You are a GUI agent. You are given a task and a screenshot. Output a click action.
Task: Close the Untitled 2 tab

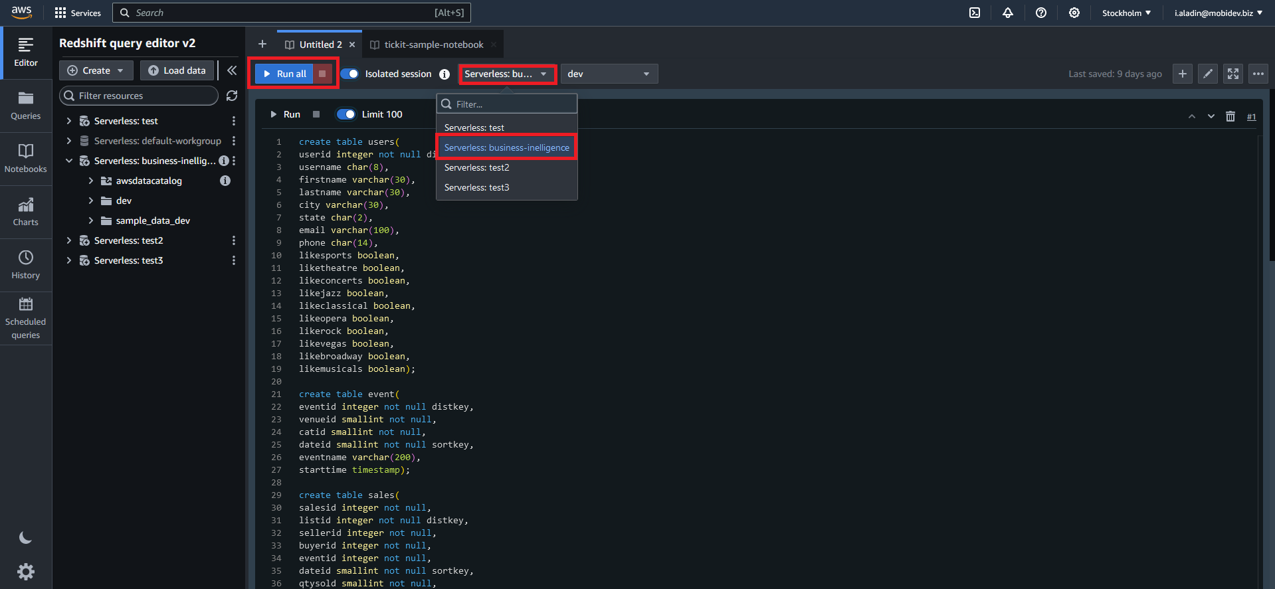(352, 44)
